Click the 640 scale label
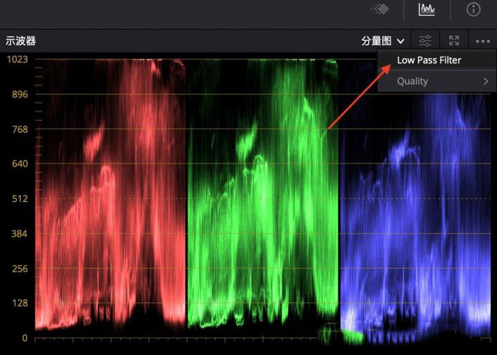 (19, 164)
